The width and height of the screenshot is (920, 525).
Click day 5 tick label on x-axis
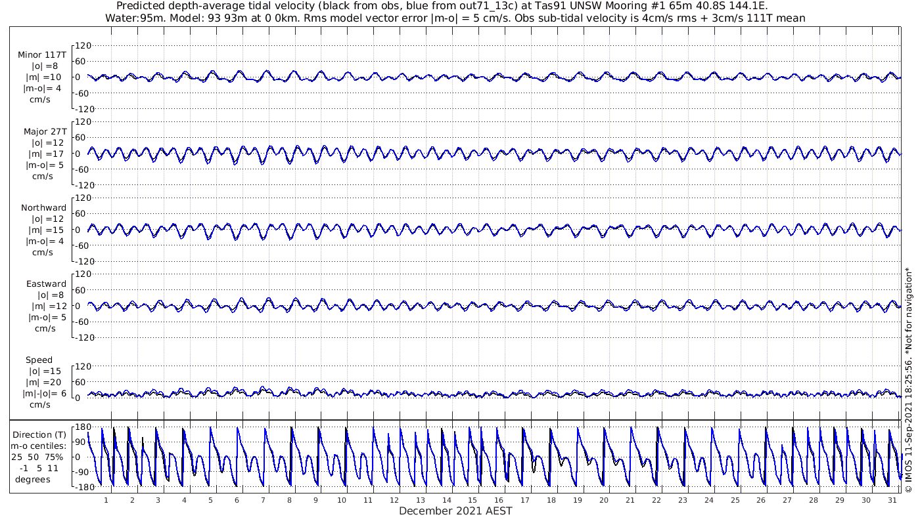click(x=211, y=500)
